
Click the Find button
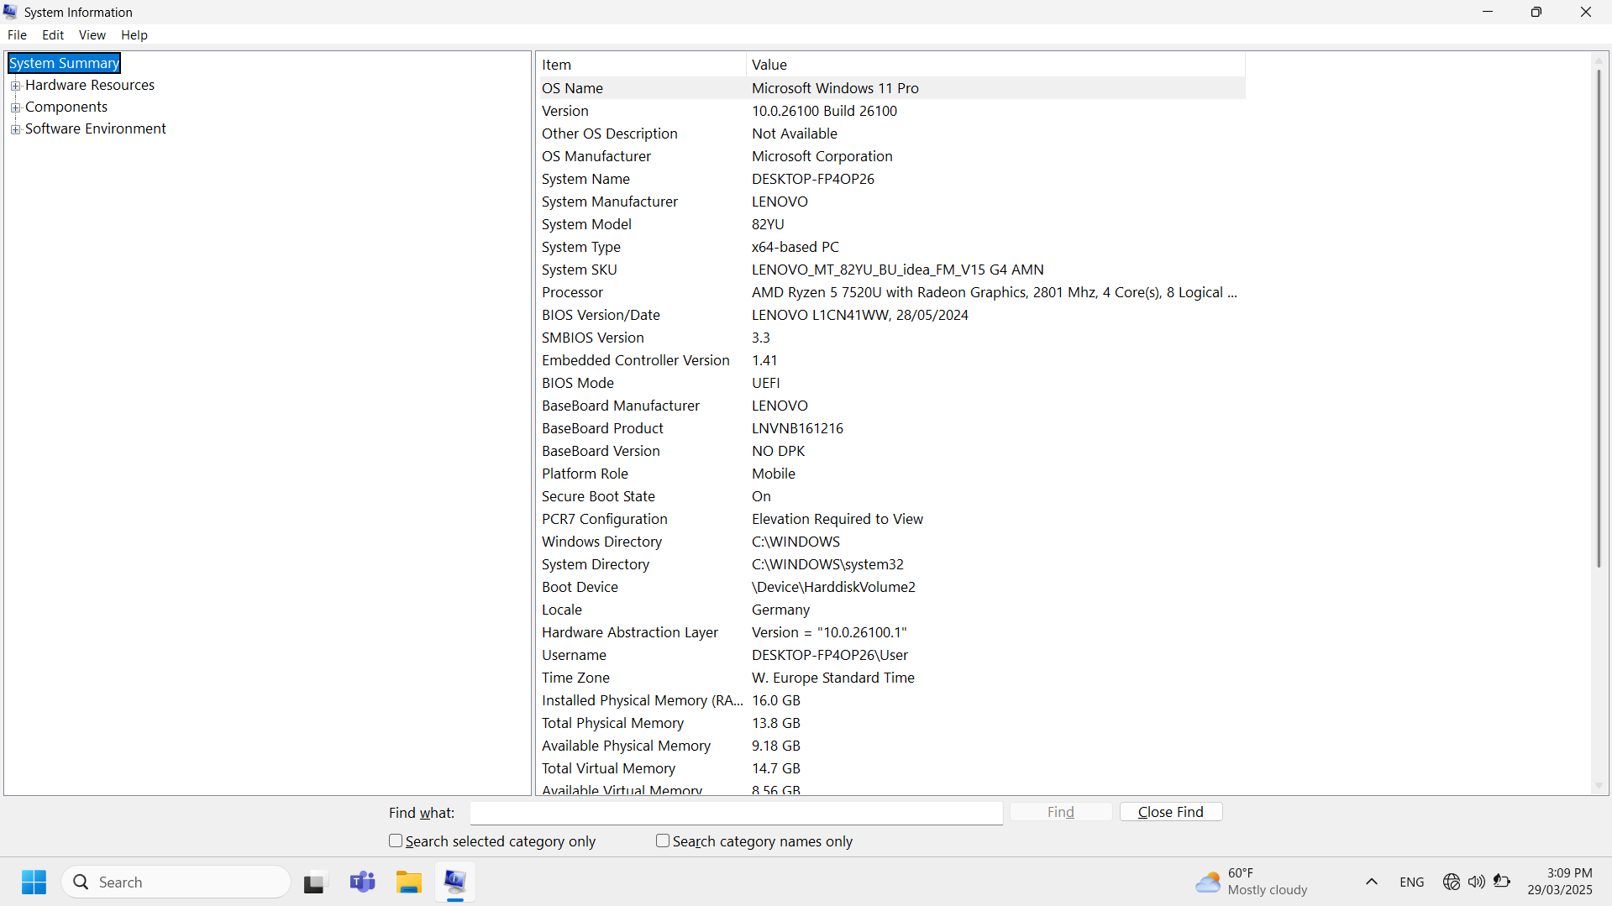coord(1061,812)
